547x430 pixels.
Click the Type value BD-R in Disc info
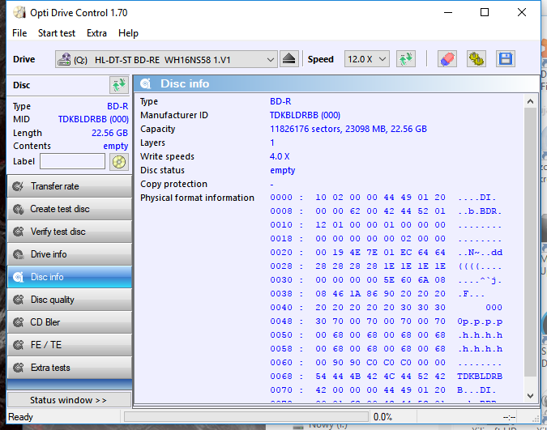[x=280, y=101]
